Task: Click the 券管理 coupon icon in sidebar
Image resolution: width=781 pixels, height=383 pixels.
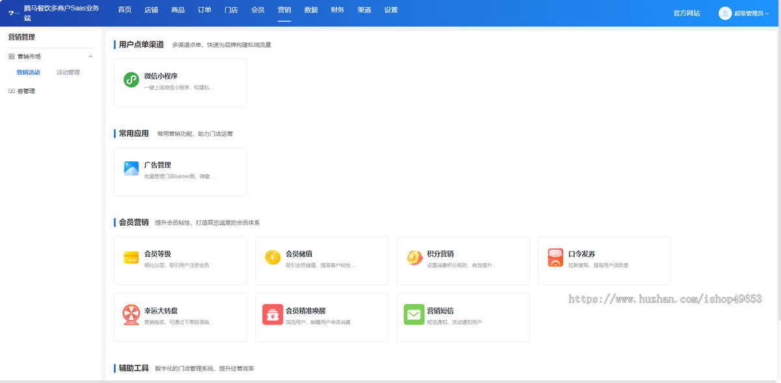Action: [11, 91]
